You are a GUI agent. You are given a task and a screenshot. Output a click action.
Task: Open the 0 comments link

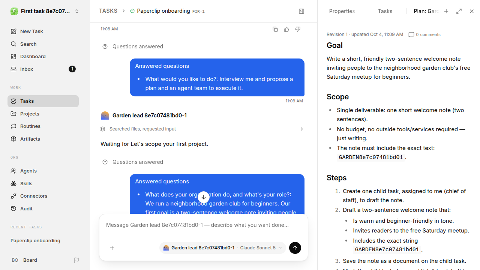(x=424, y=34)
